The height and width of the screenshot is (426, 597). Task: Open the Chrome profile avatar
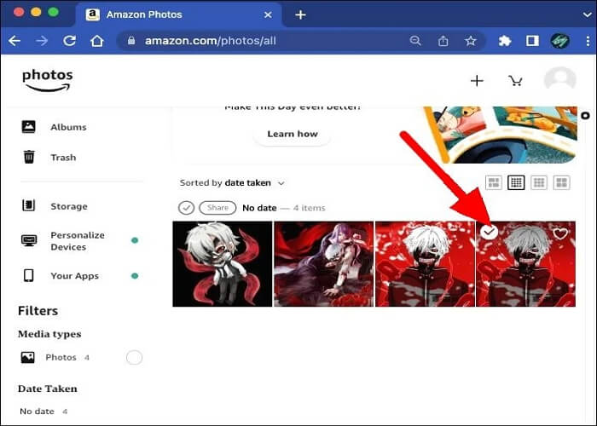coord(560,40)
